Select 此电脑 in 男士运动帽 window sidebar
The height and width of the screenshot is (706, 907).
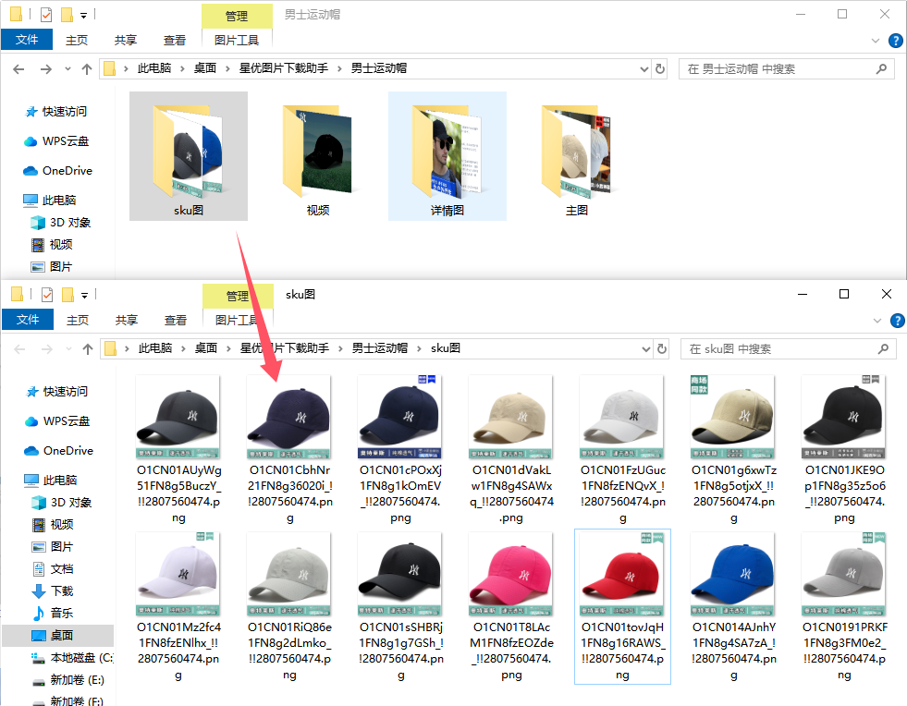(x=50, y=200)
